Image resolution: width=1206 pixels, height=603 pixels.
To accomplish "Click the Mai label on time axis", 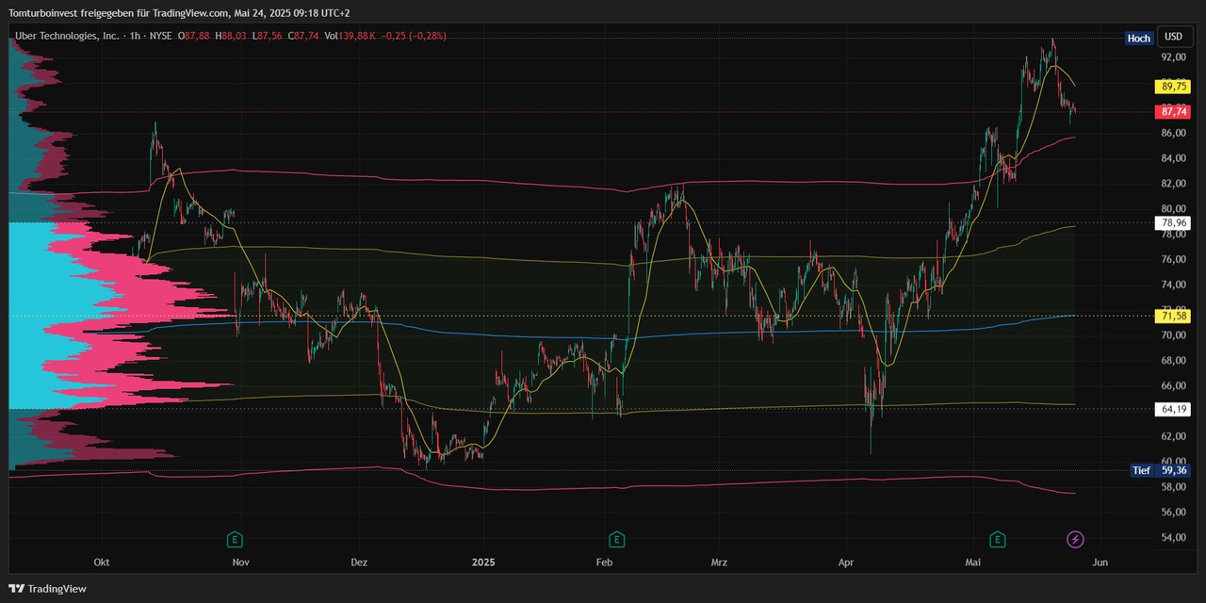I will click(x=973, y=562).
